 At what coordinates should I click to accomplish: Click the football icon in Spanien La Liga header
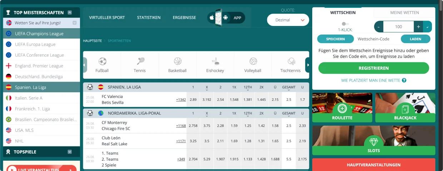90,87
